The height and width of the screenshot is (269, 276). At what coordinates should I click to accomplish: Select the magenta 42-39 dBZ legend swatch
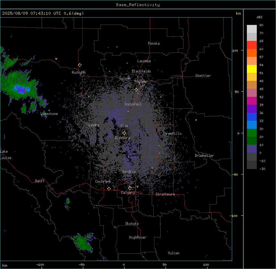click(252, 101)
